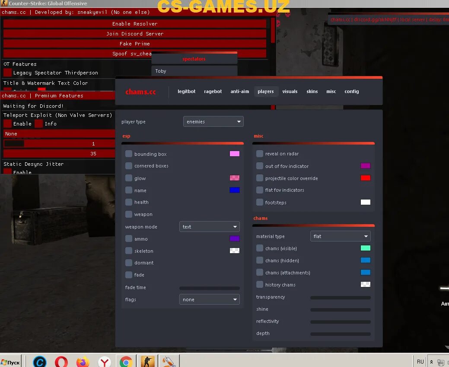Open the Opera browser taskbar icon
The height and width of the screenshot is (367, 449).
[61, 362]
